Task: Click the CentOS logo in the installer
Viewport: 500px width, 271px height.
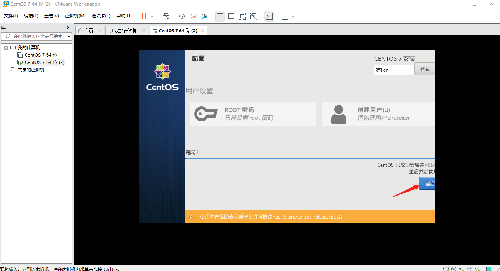Action: click(162, 77)
